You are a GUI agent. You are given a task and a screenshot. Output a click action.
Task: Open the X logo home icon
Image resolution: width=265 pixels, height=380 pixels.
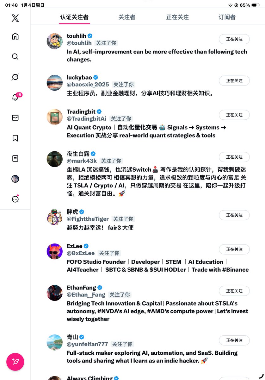click(x=15, y=18)
